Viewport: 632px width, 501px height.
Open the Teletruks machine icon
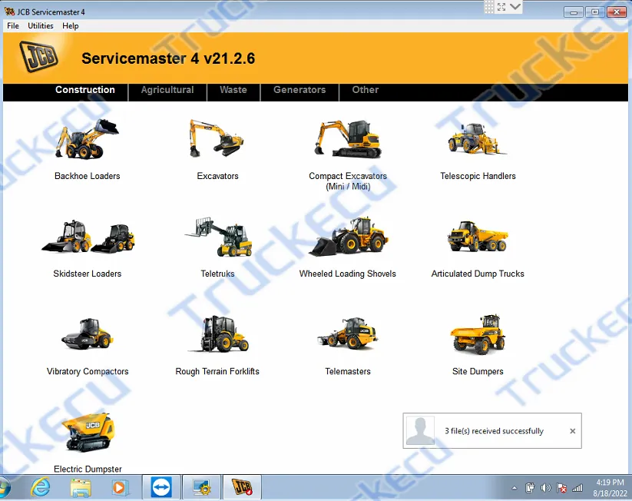point(218,237)
